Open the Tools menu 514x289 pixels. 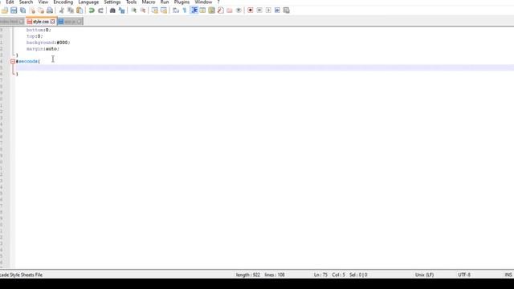131,2
